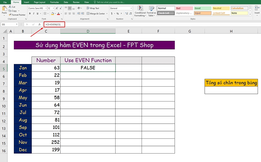261x162 pixels.
Task: Click the Insert cells button
Action: [257, 10]
